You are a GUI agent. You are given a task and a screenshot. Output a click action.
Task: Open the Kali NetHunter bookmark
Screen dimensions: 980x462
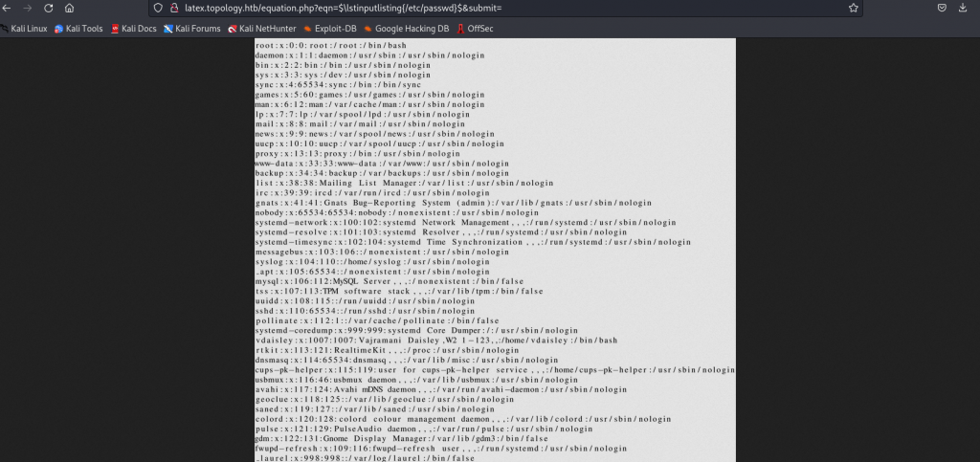[x=261, y=29]
